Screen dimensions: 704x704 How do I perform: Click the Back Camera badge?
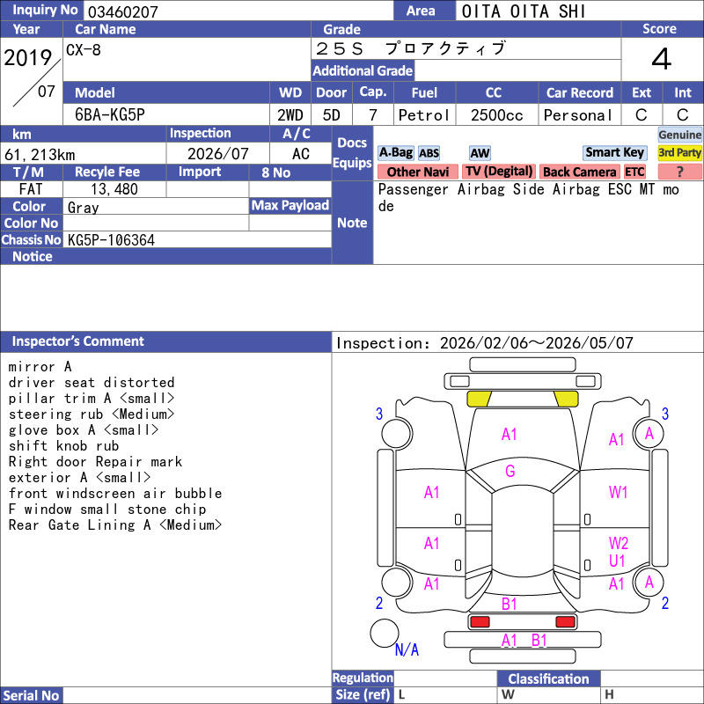coord(578,172)
